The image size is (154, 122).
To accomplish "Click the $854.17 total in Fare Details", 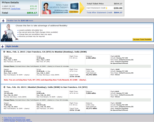I will coord(32,13).
